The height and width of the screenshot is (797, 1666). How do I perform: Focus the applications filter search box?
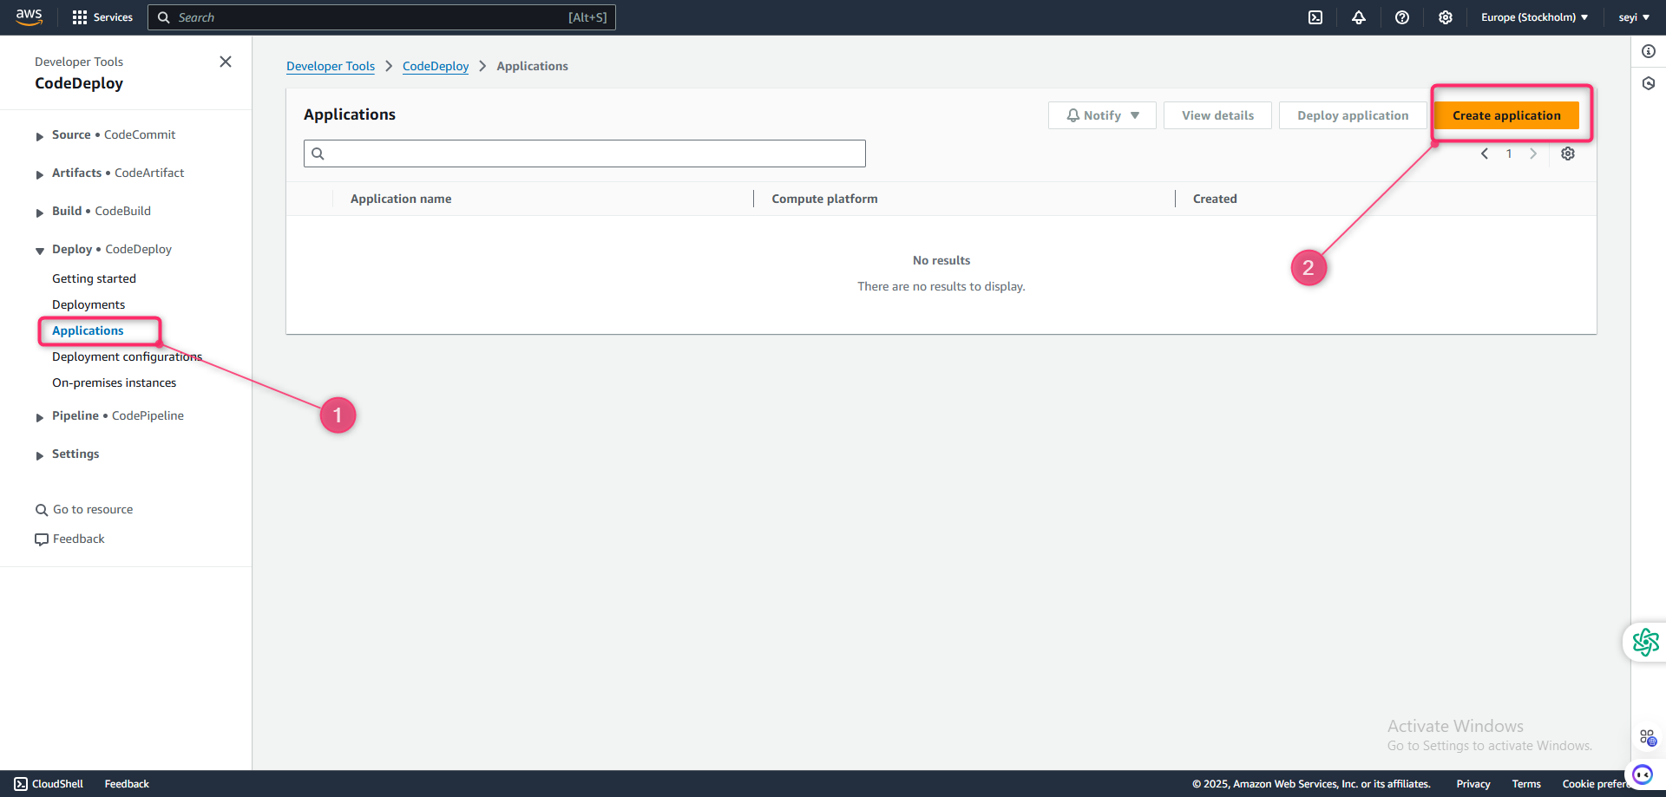point(585,154)
